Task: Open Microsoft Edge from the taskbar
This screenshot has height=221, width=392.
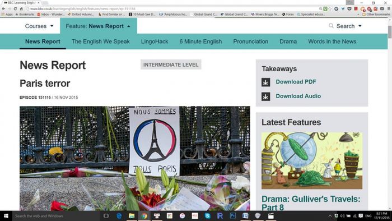Action: [x=119, y=216]
